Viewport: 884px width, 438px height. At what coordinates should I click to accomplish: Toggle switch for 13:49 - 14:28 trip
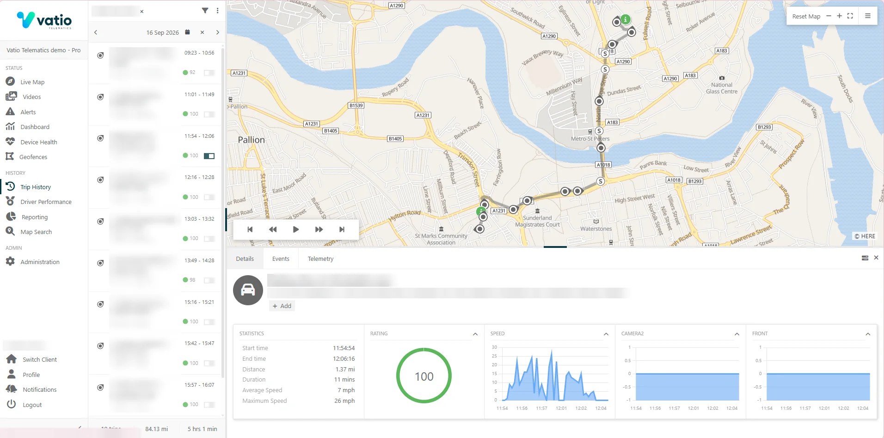209,280
